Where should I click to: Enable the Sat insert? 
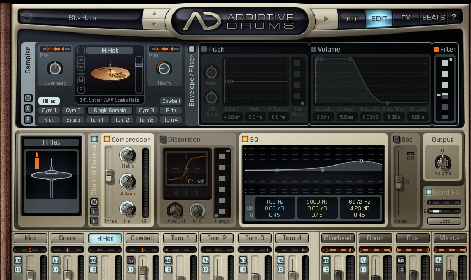coord(397,139)
